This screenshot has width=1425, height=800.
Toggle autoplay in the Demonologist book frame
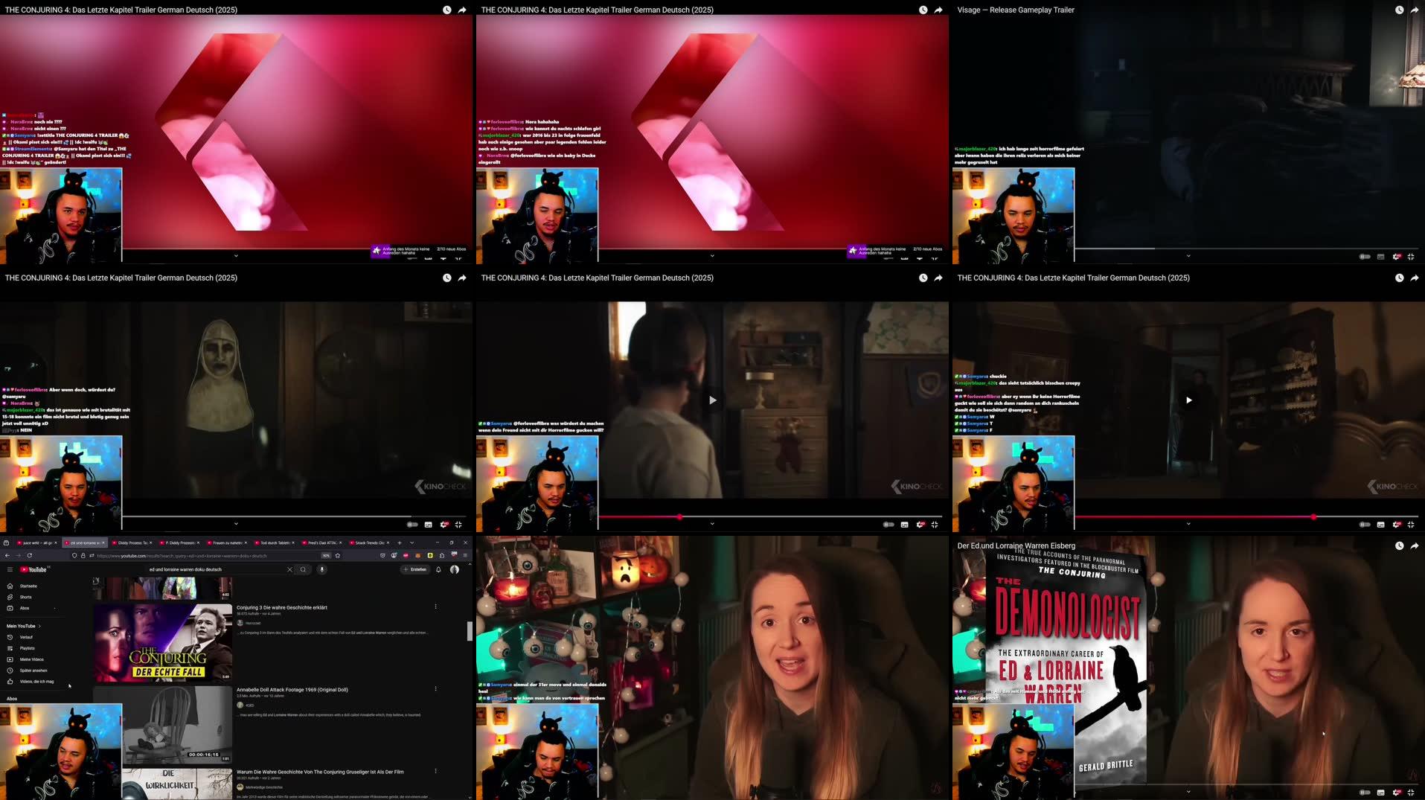[x=1365, y=793]
